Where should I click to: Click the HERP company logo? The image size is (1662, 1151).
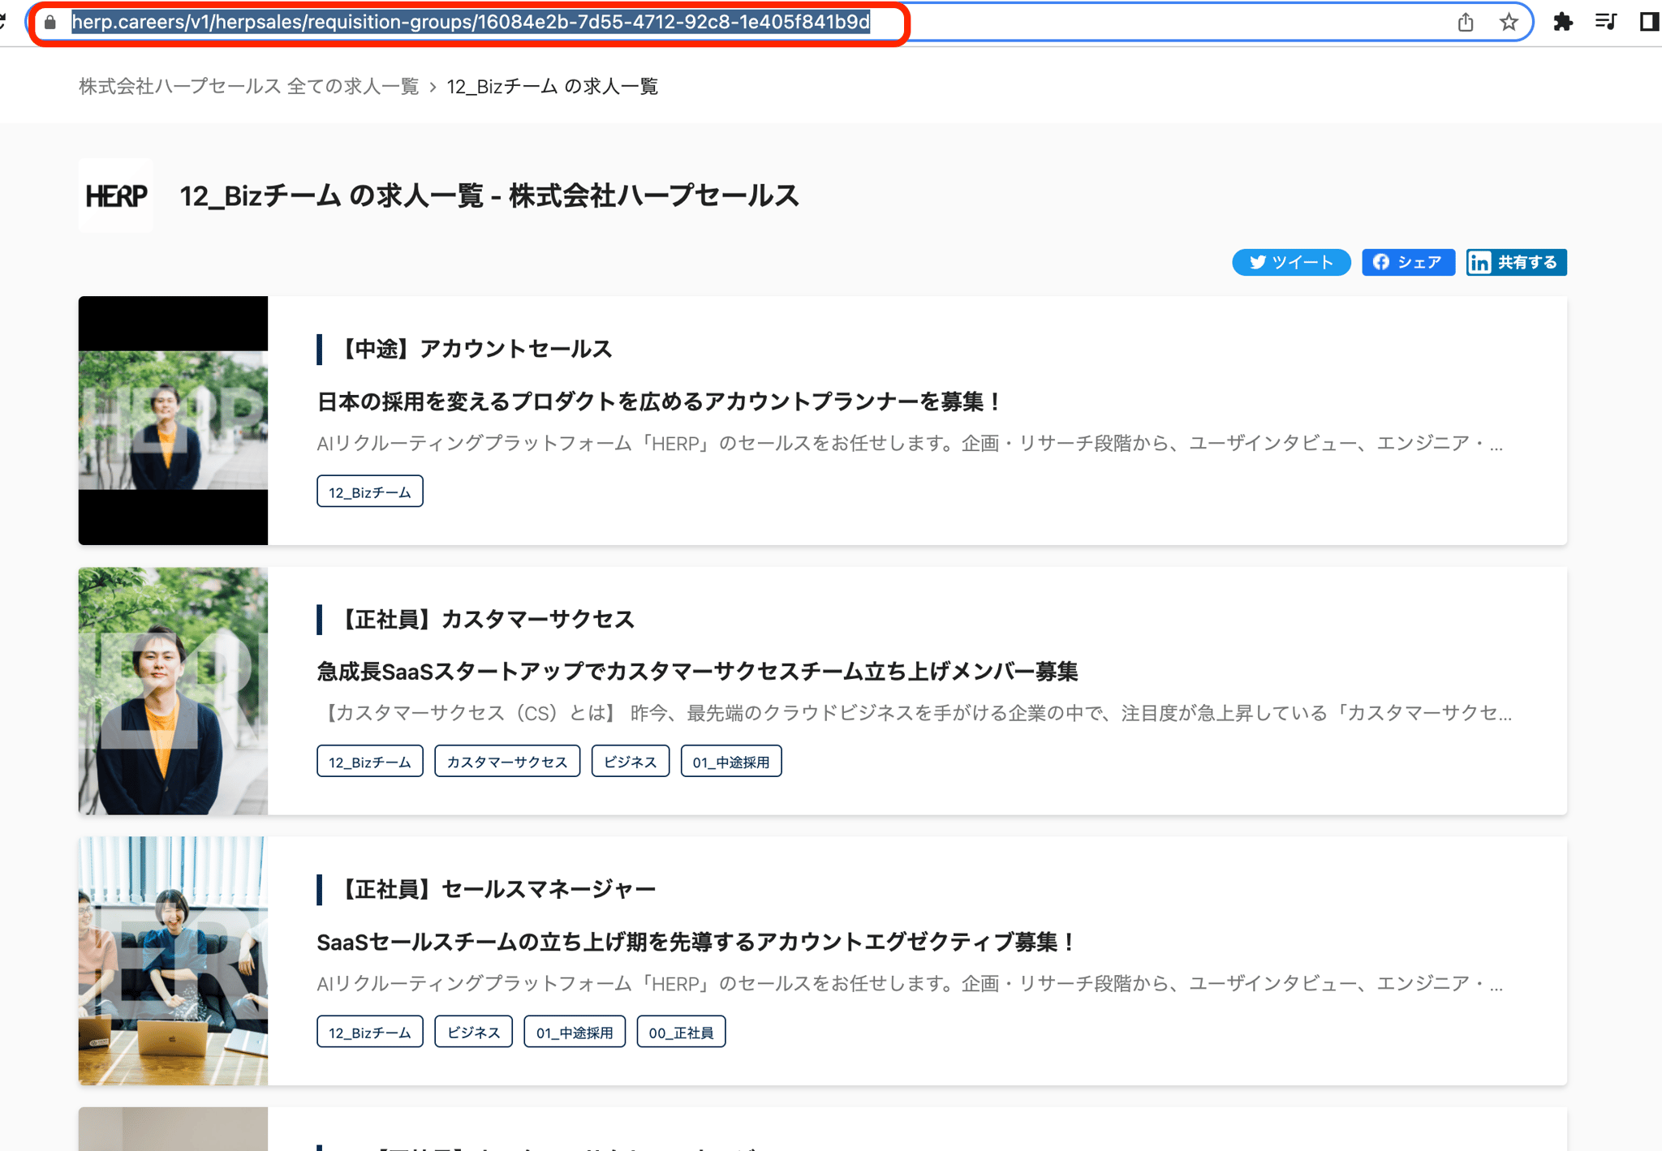pos(116,195)
